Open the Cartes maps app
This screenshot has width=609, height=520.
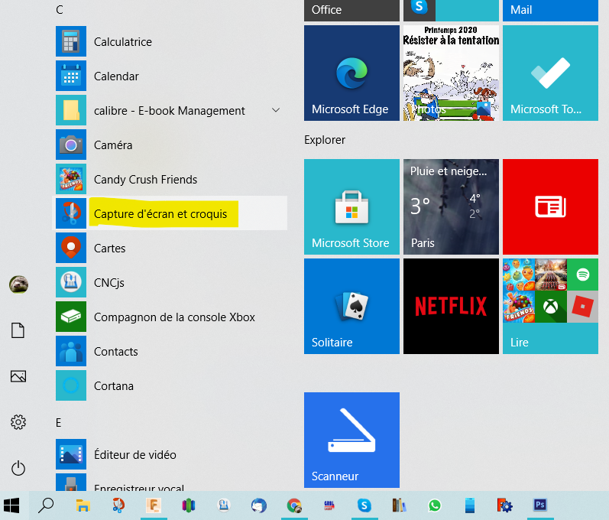[170, 248]
